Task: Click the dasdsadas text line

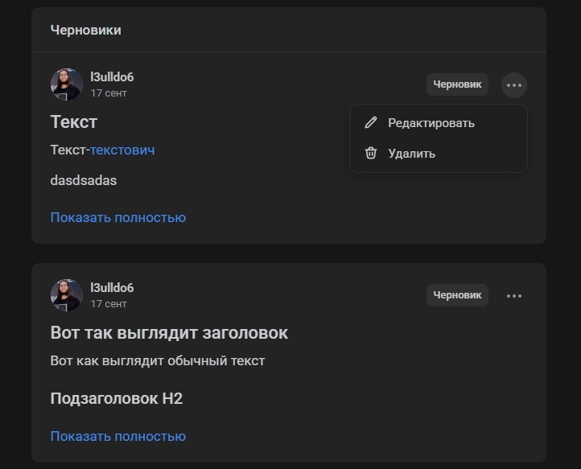Action: (84, 180)
